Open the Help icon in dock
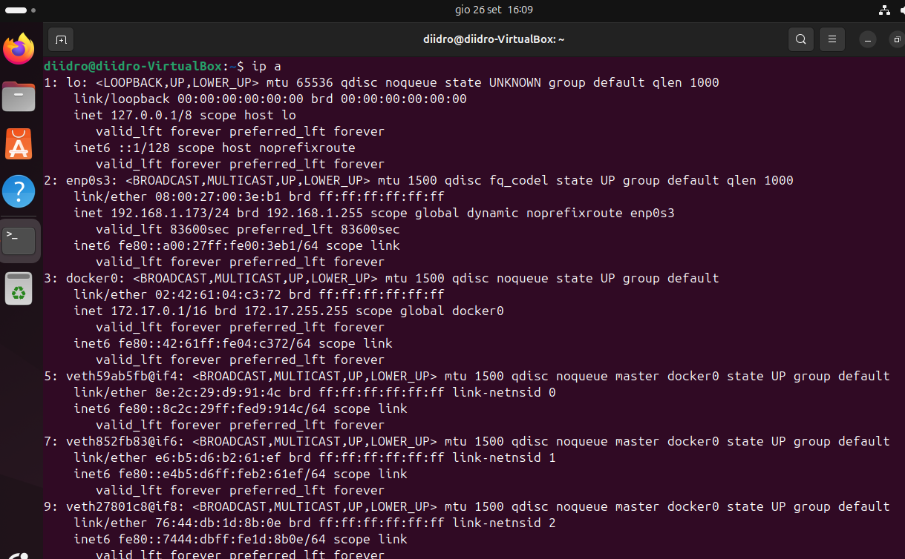The image size is (905, 559). pos(19,191)
